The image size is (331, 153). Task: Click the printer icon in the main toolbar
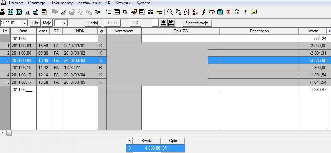point(3,12)
